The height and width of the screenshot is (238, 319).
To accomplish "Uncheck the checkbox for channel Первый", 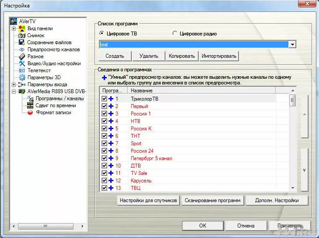I will click(x=104, y=106).
